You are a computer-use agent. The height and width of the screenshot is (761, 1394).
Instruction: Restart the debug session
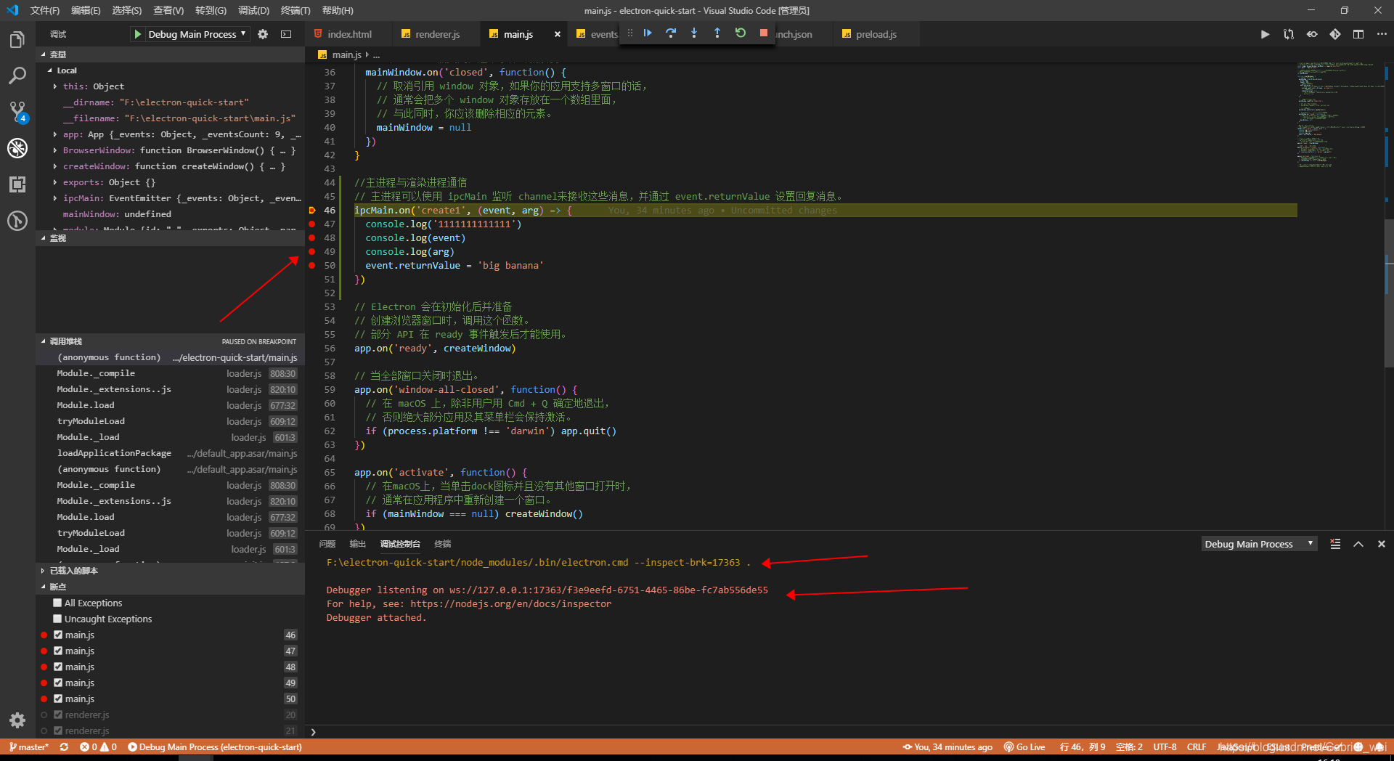pos(741,33)
